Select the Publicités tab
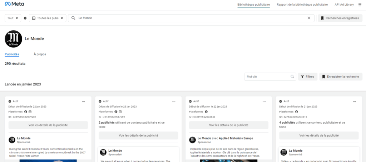Screen dimensions: 366x162 12,54
